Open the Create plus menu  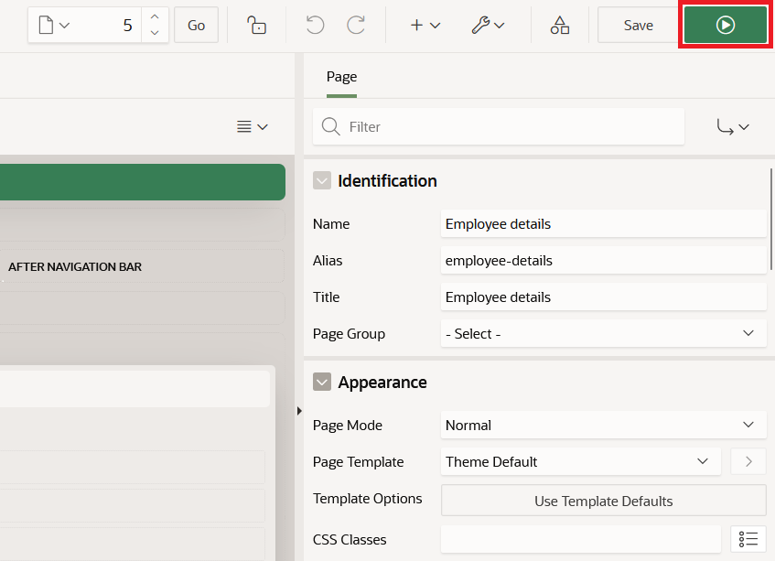[425, 25]
